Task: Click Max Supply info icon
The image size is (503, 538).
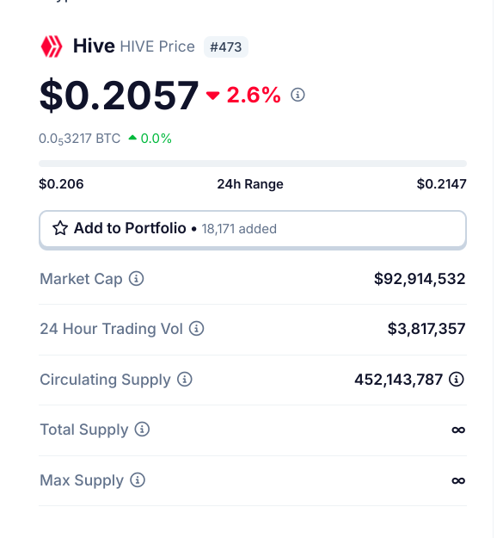Action: click(x=138, y=479)
